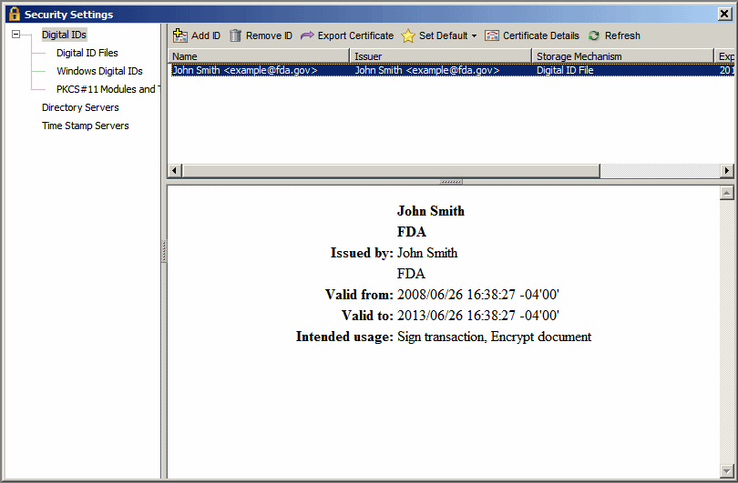This screenshot has height=483, width=738.
Task: Click the list's right scroll arrow
Action: coord(727,171)
